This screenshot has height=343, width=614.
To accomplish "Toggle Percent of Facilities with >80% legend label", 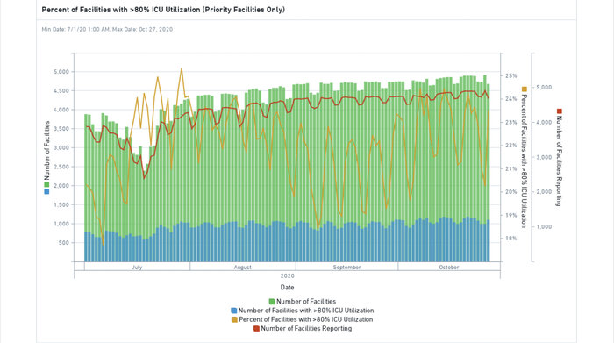I will point(306,319).
